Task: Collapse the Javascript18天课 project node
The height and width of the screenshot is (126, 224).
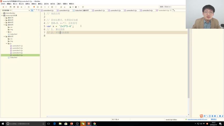Action: 2,15
